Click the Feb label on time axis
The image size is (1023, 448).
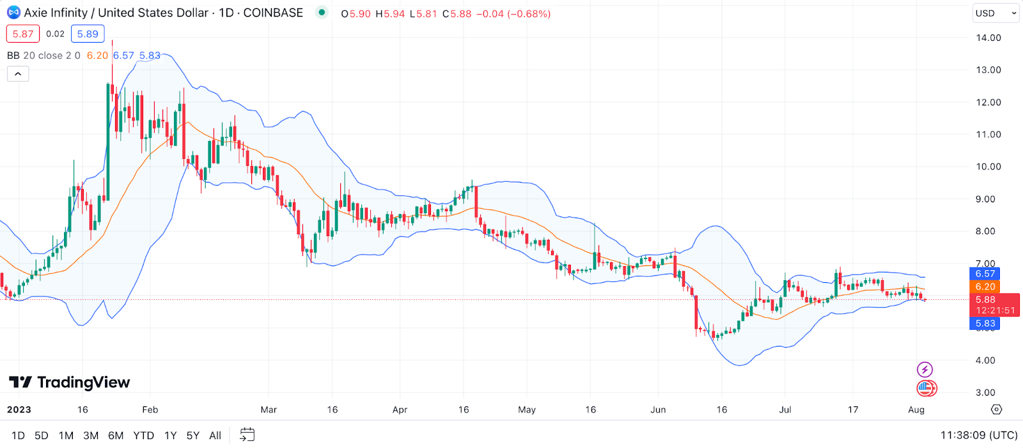tap(150, 410)
